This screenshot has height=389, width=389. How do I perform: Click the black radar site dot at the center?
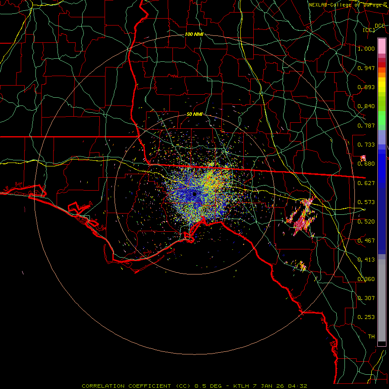tap(195, 194)
